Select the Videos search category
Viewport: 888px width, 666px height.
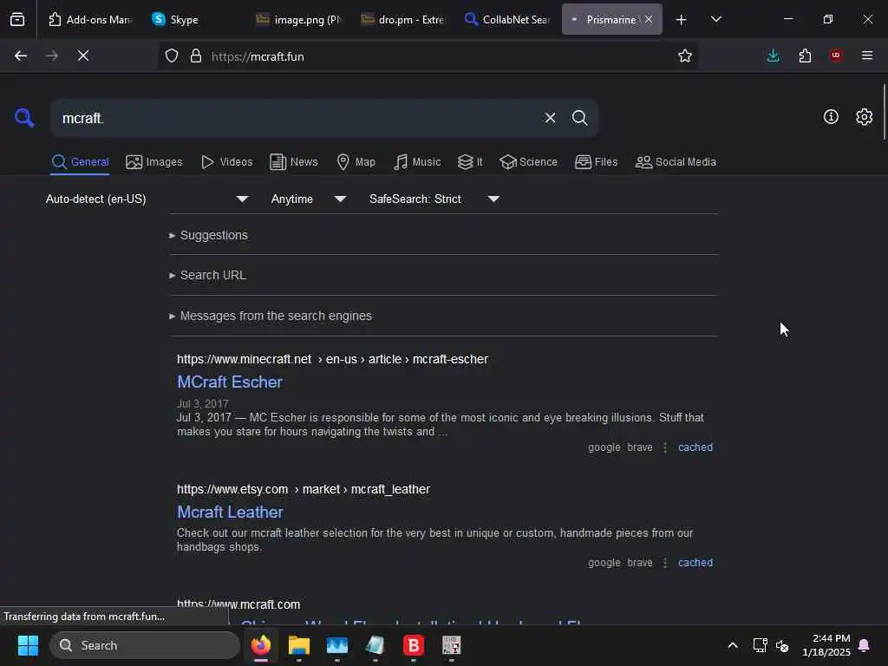[226, 162]
